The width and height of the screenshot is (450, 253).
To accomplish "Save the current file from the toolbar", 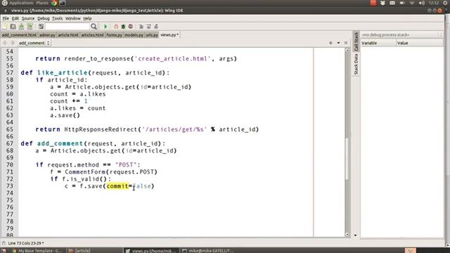I will coord(21,27).
